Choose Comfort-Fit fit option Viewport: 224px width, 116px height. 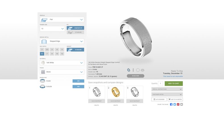pos(75,28)
